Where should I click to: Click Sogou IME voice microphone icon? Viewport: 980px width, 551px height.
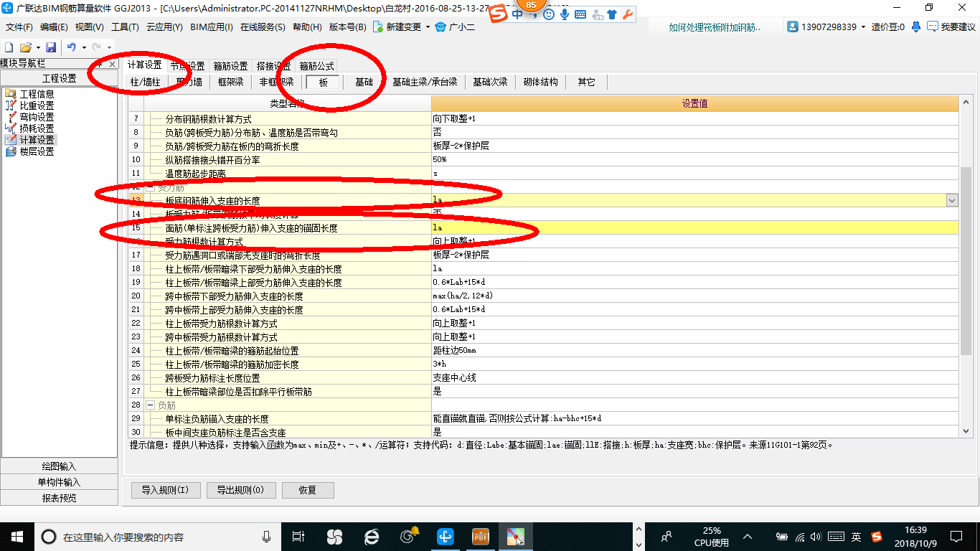565,14
